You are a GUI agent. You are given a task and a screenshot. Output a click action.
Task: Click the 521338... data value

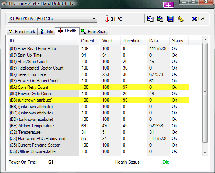point(158,126)
